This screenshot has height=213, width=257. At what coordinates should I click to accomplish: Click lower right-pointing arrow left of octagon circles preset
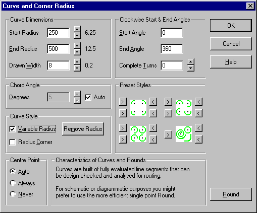123,139
